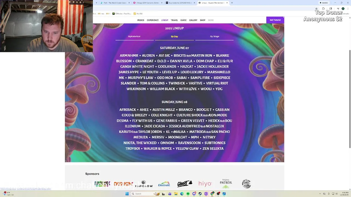The height and width of the screenshot is (197, 351).
Task: Open the Windows Start menu
Action: (x=127, y=194)
